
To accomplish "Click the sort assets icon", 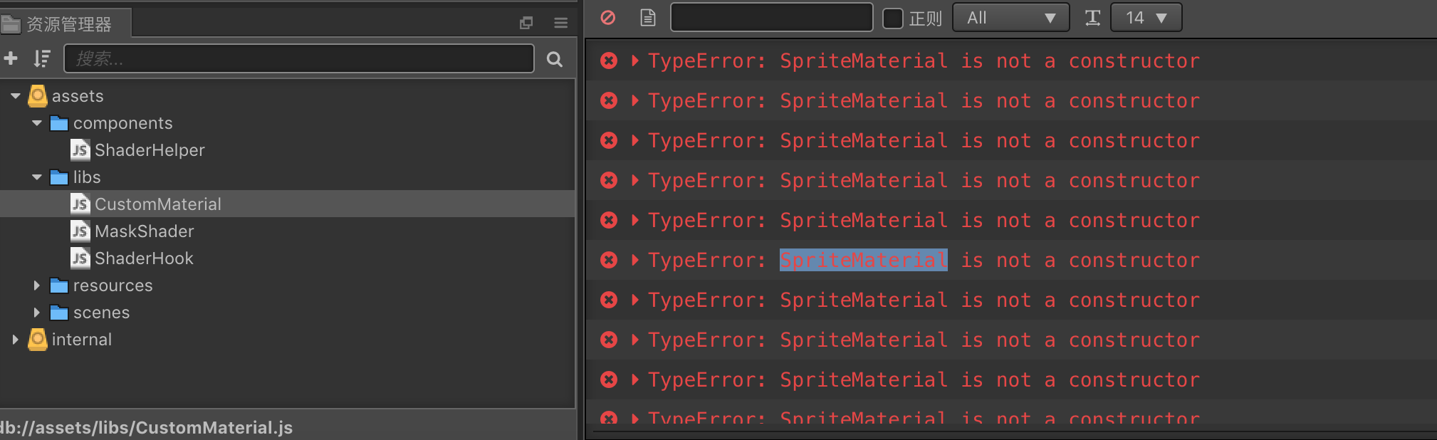I will (x=42, y=58).
